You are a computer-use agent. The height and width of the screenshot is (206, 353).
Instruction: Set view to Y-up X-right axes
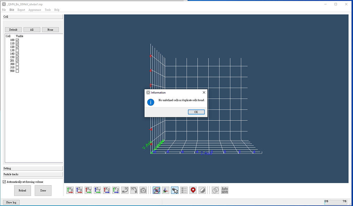point(70,190)
